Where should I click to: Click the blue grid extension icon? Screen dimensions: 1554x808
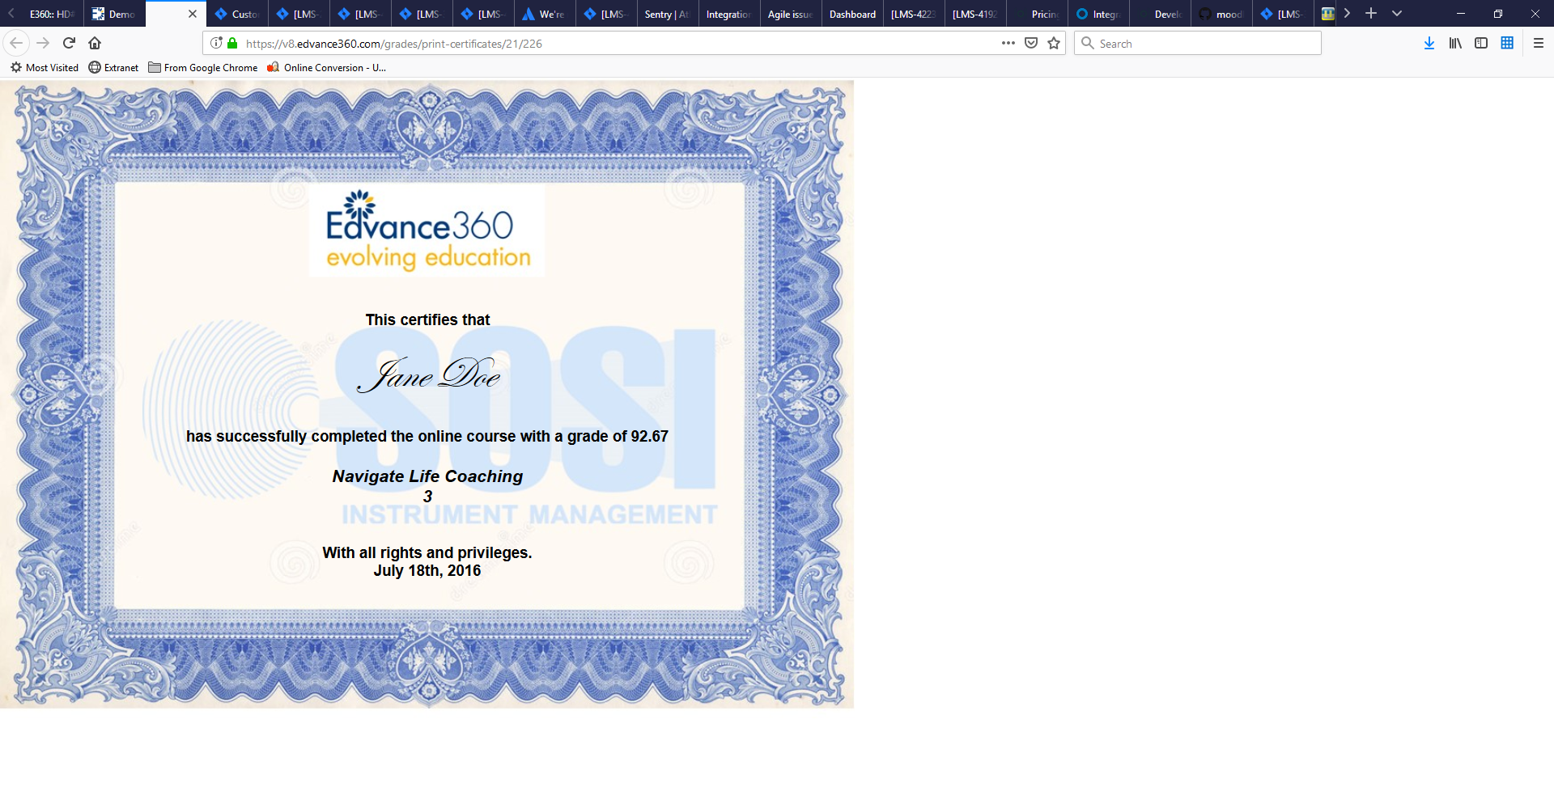tap(1507, 43)
